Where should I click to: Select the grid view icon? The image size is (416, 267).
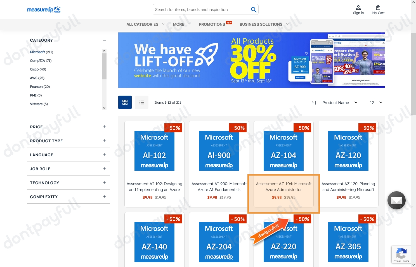pos(125,102)
